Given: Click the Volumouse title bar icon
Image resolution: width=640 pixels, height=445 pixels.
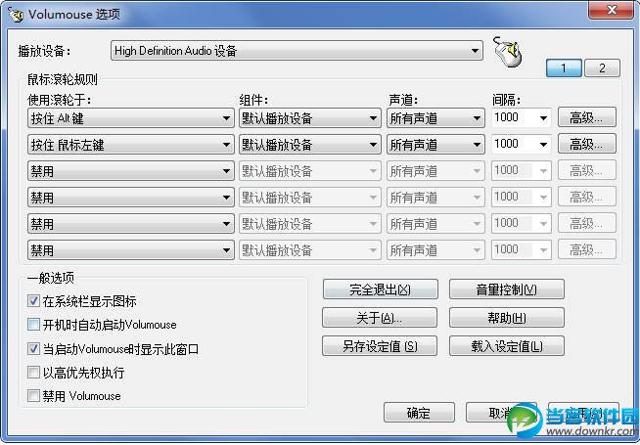Looking at the screenshot, I should (16, 15).
